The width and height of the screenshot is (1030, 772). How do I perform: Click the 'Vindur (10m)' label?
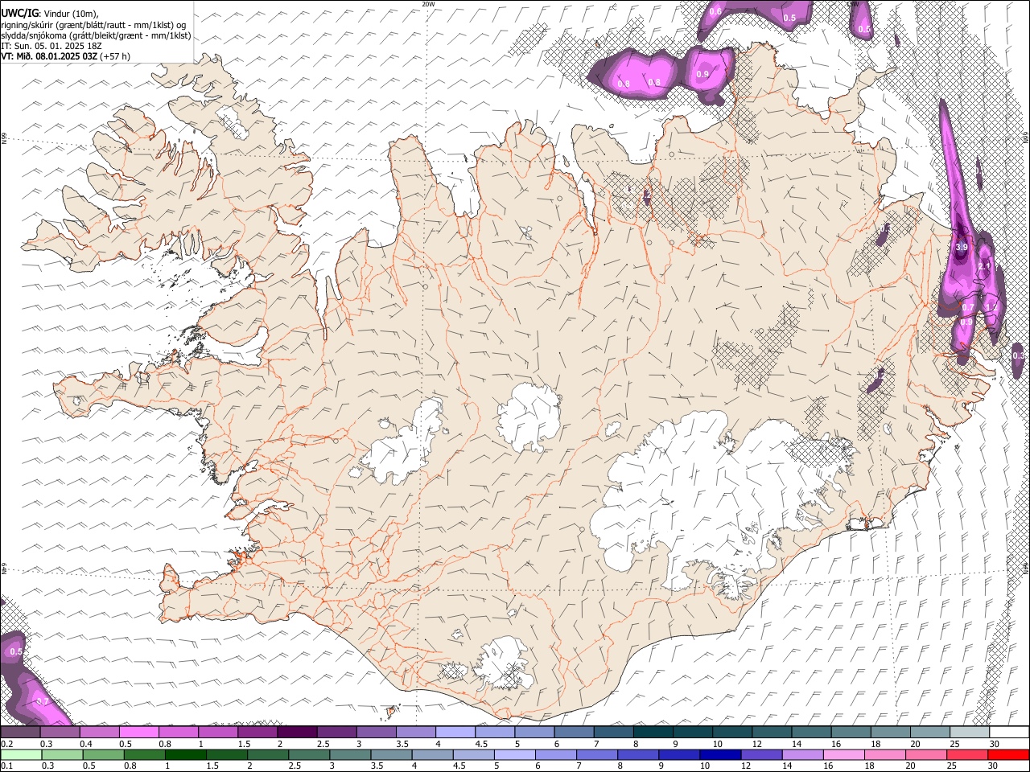click(x=69, y=14)
